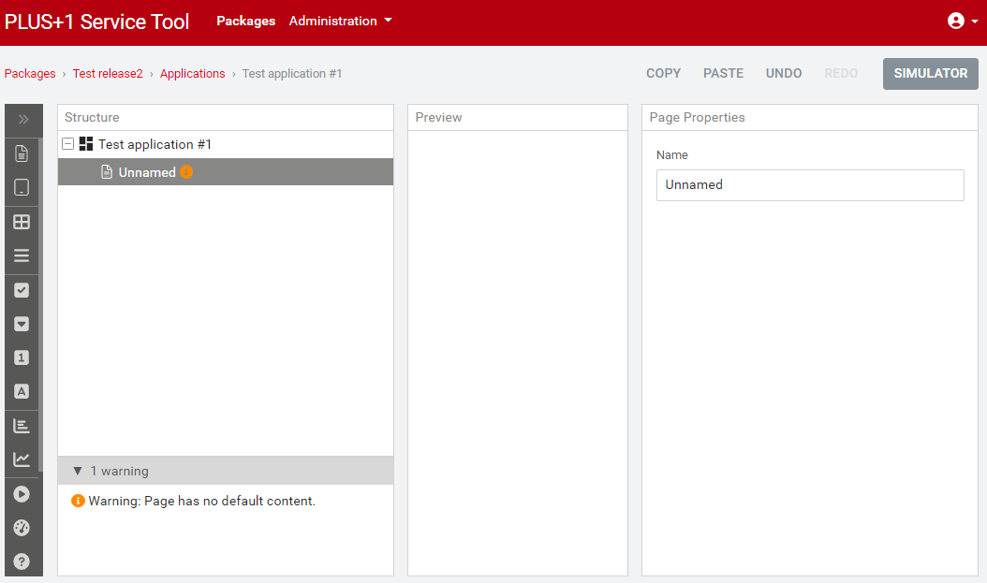Open the Packages menu in top bar
Screen dimensions: 987x583
(245, 20)
